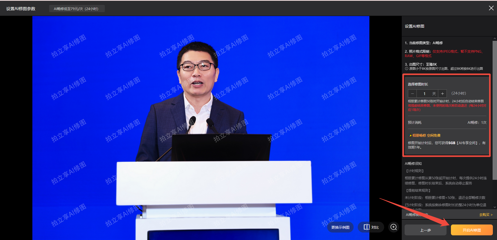
Task: Click the right panel scrollbar thumb
Action: click(x=495, y=109)
